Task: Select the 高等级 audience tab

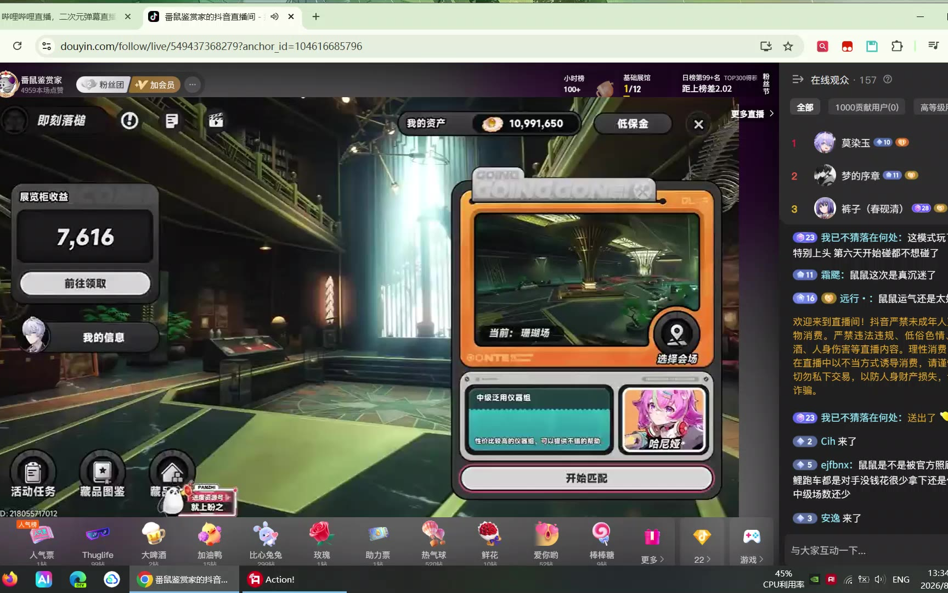Action: [933, 108]
